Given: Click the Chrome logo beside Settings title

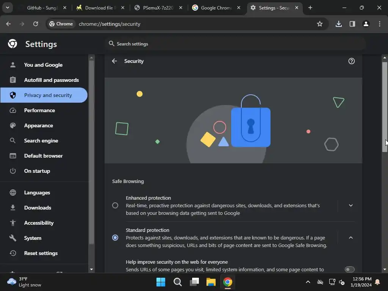Looking at the screenshot, I should (13, 44).
